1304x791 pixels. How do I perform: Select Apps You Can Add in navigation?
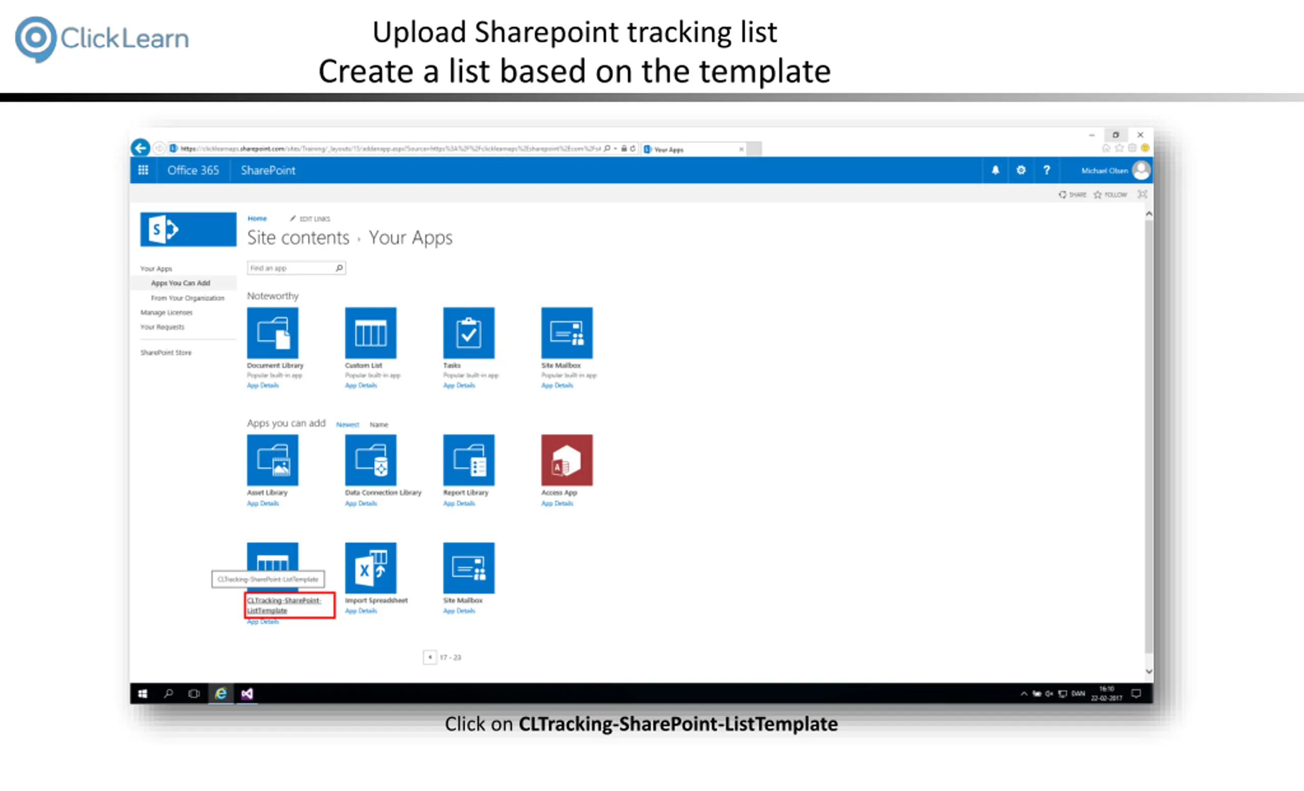(180, 283)
